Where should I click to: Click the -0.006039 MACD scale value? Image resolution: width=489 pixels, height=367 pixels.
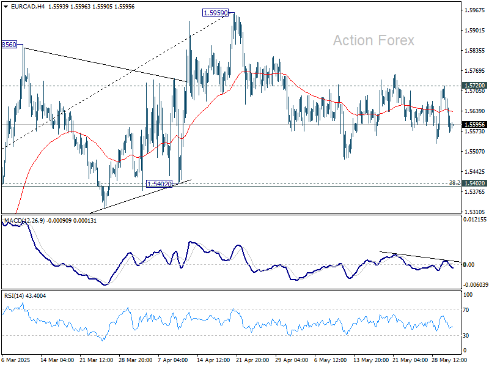(476, 285)
